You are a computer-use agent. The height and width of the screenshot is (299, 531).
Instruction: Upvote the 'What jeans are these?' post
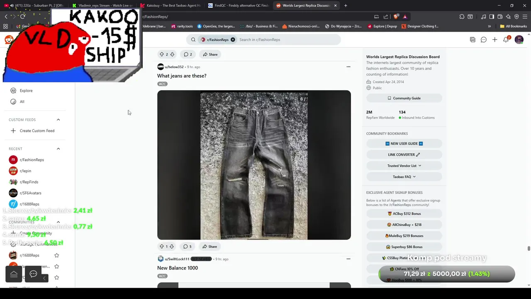point(162,246)
